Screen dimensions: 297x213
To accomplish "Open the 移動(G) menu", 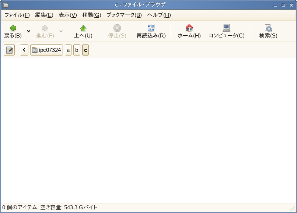I will tap(92, 15).
